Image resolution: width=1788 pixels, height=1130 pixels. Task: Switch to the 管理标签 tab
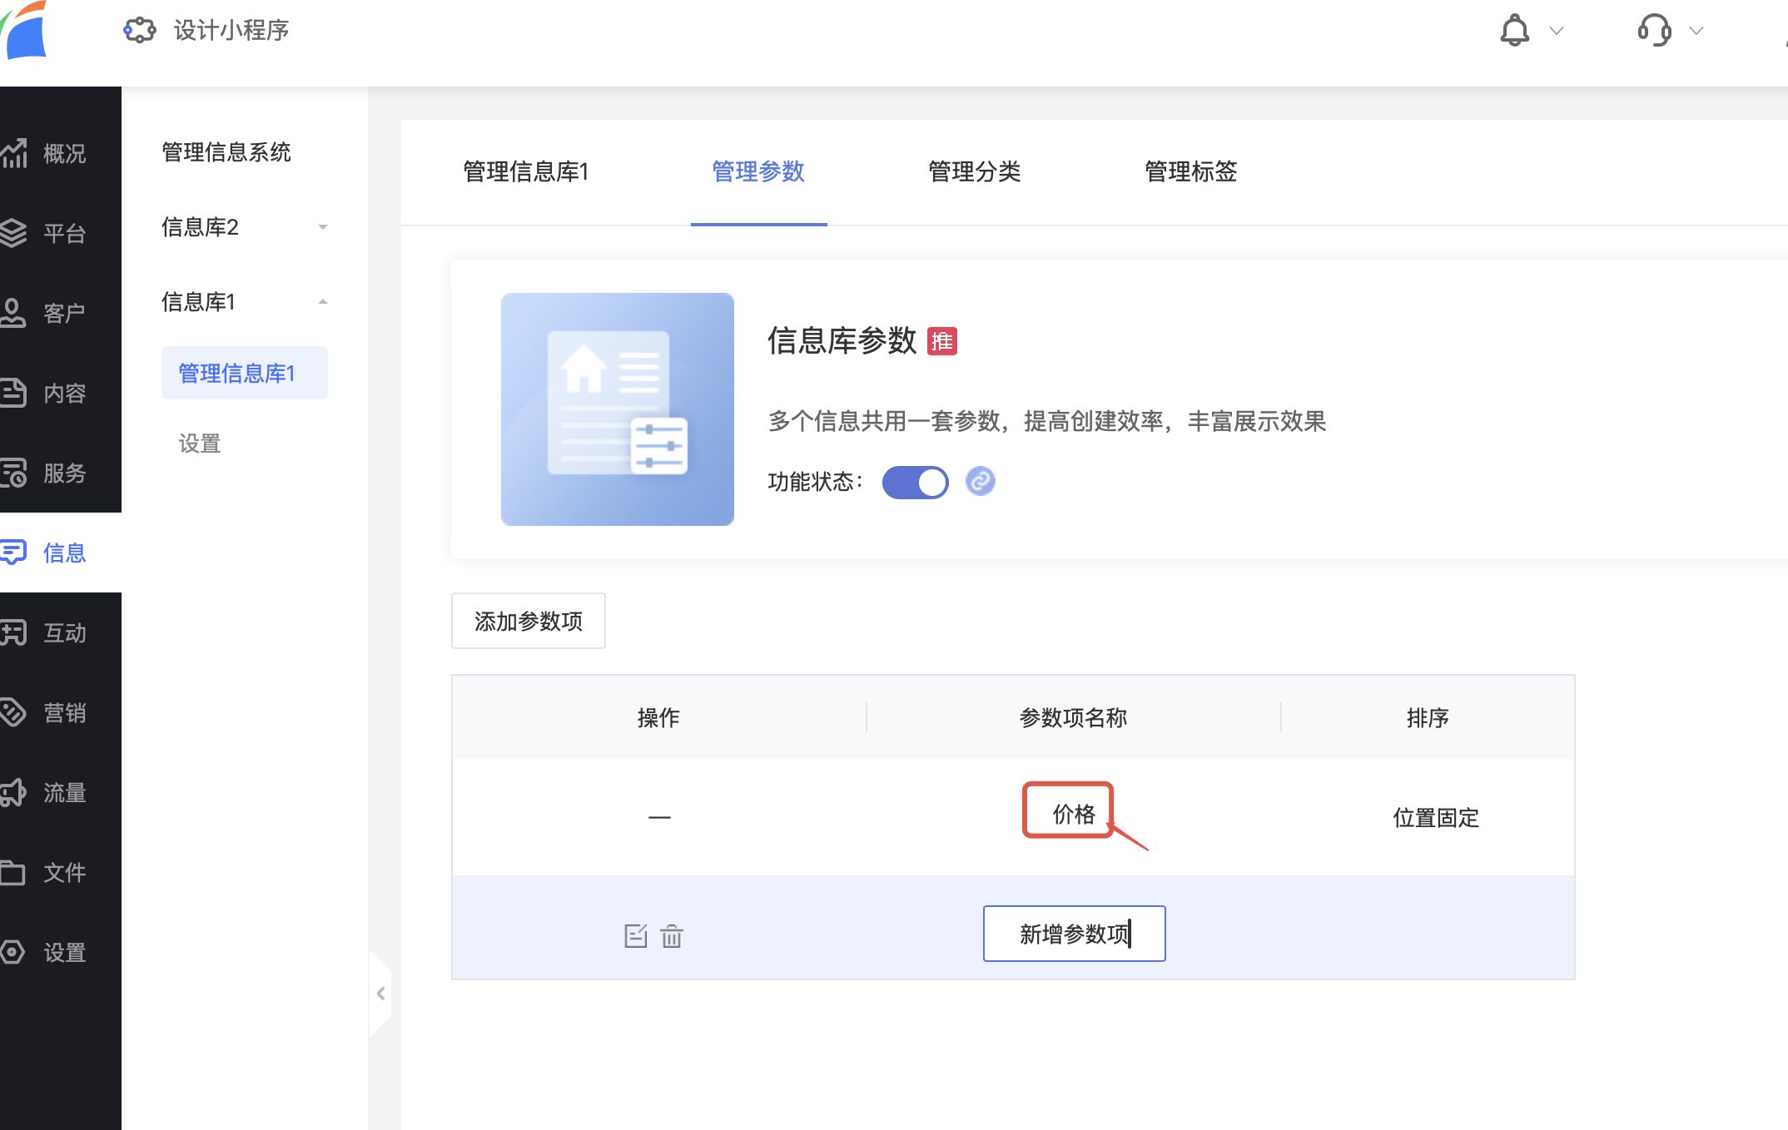click(x=1190, y=171)
